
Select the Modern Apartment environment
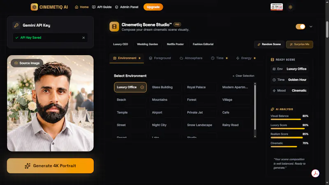coord(235,87)
